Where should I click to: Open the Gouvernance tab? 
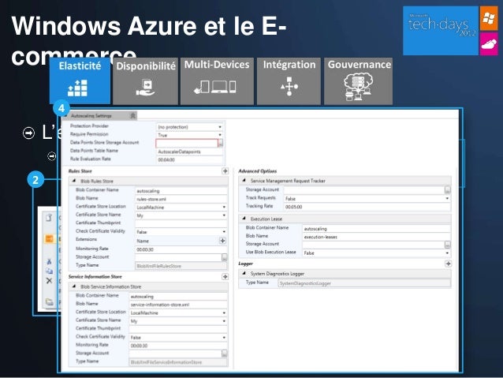click(x=358, y=81)
